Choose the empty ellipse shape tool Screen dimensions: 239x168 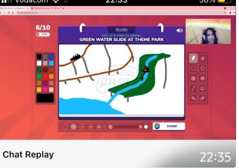point(203,68)
